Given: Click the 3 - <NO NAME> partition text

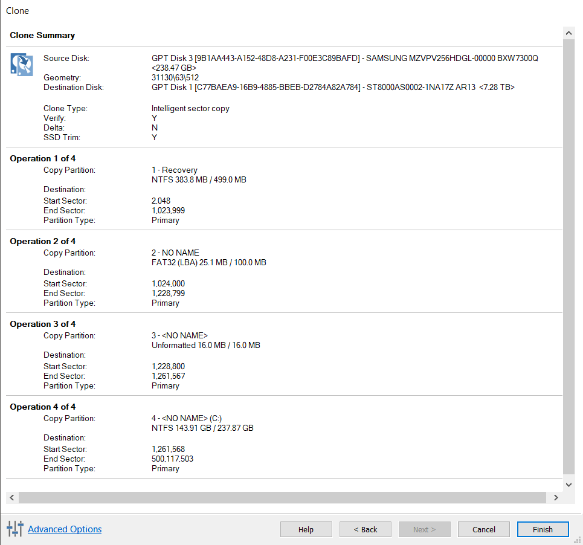Looking at the screenshot, I should [x=179, y=335].
